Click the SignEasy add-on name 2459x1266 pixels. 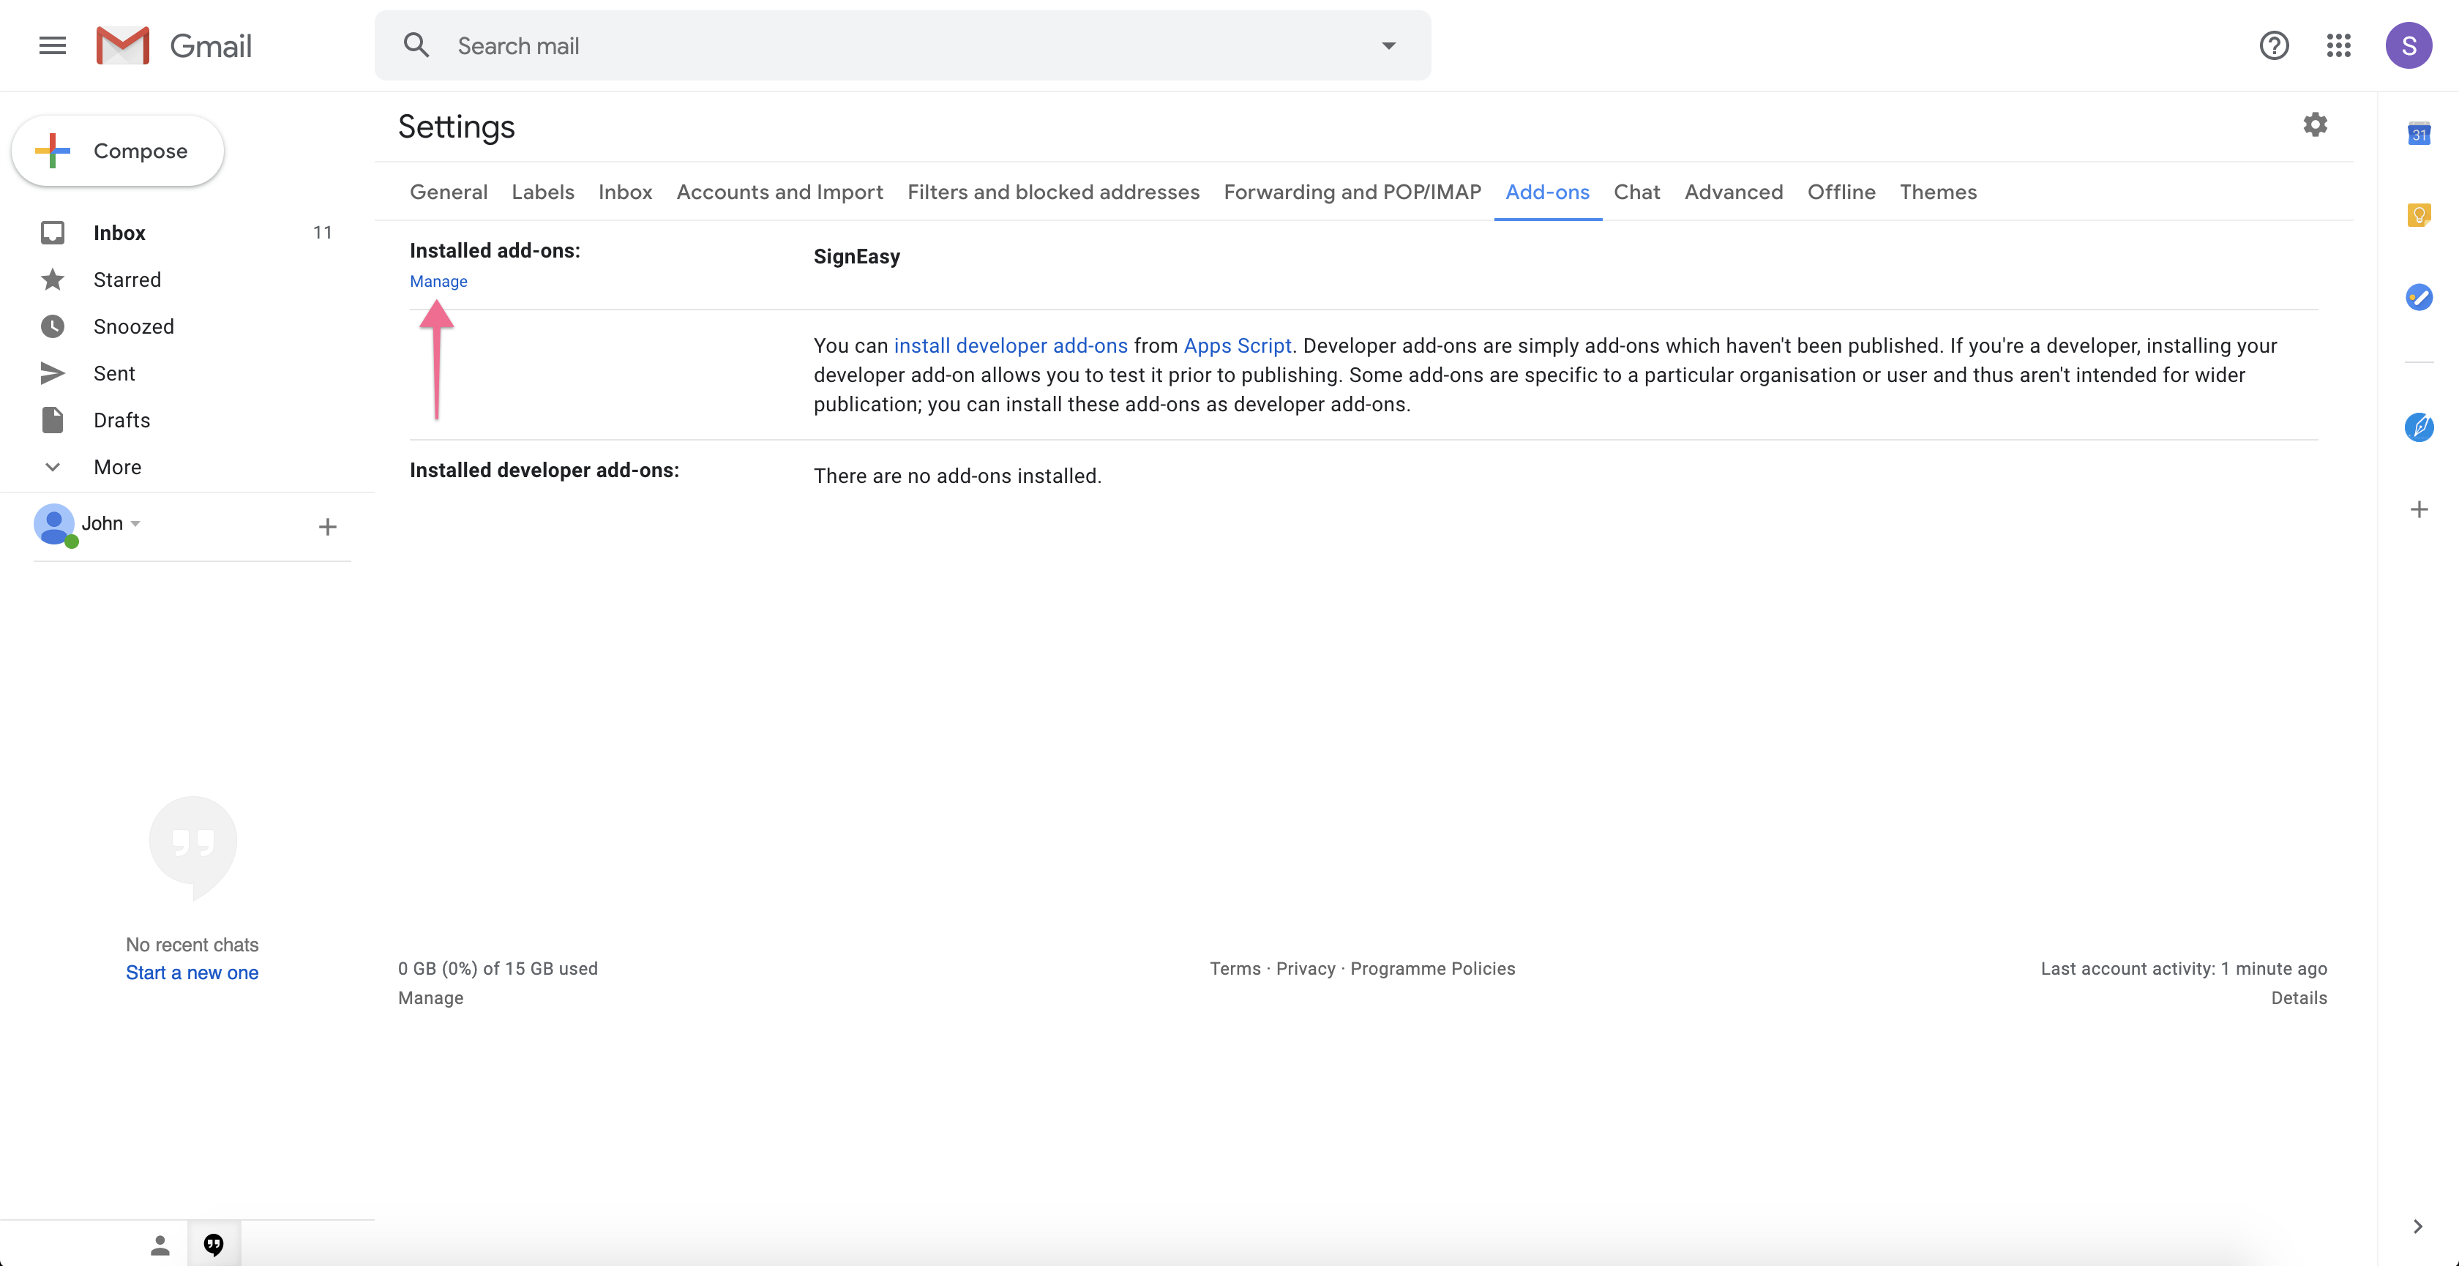[856, 257]
